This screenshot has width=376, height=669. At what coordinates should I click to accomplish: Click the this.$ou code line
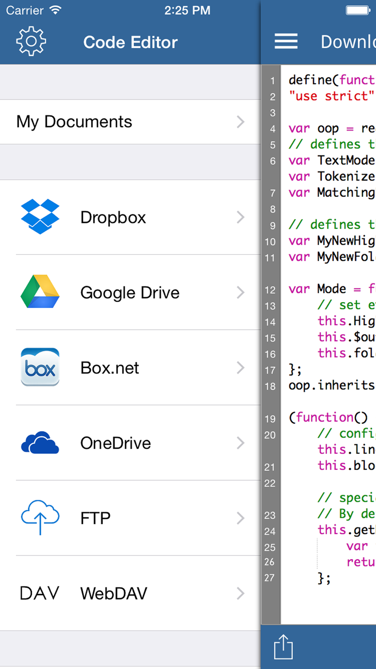(x=347, y=337)
